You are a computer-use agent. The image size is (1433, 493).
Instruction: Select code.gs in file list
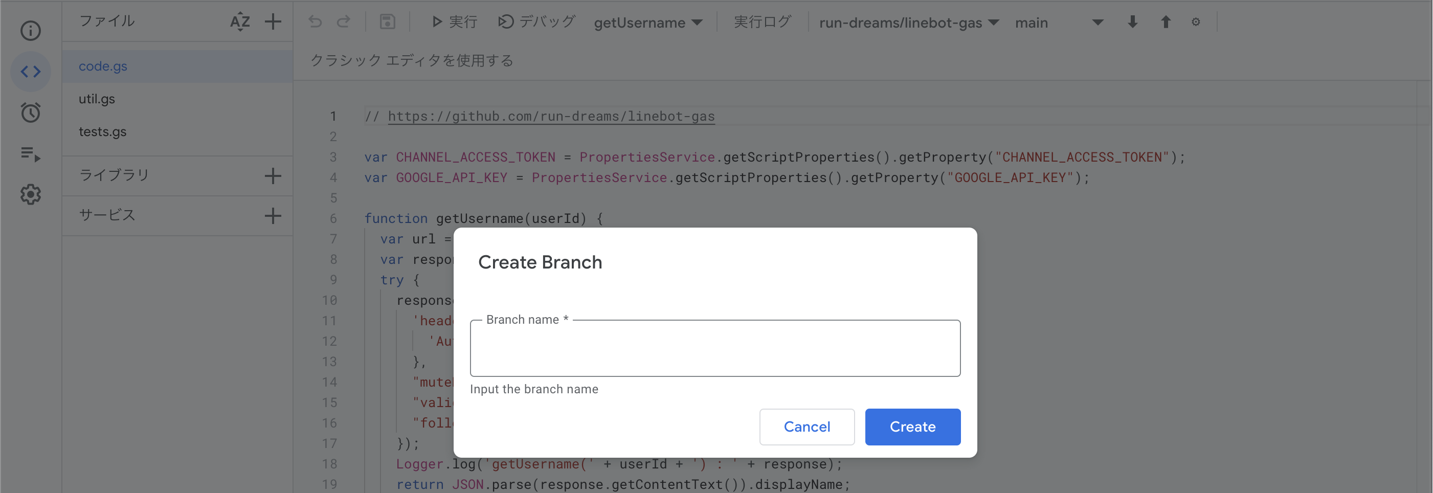[x=177, y=66]
